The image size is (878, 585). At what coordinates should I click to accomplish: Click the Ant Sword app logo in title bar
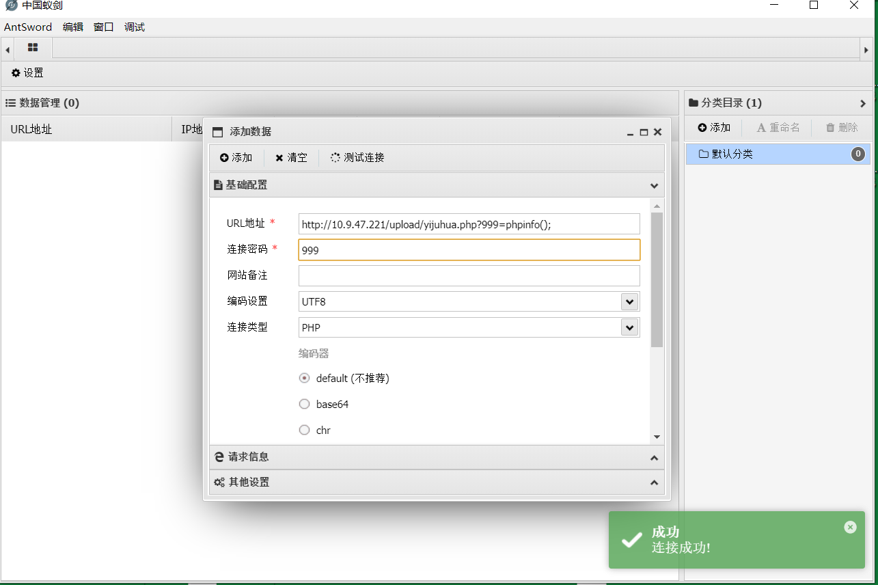pyautogui.click(x=11, y=5)
